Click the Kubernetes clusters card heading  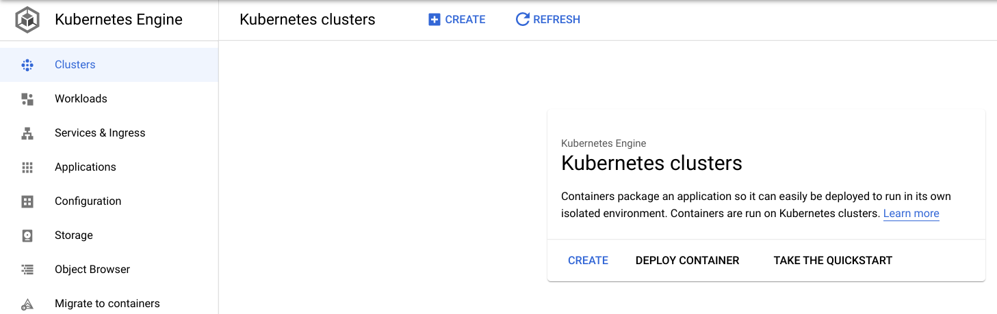pos(651,164)
